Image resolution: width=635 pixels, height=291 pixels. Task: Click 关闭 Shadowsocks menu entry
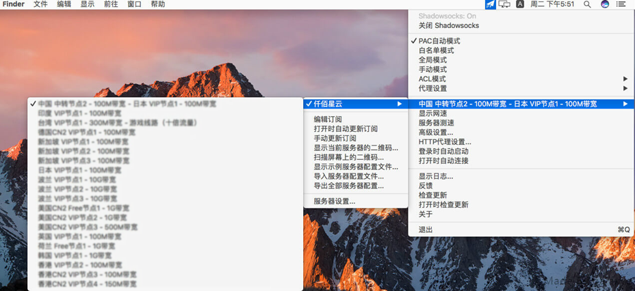448,26
